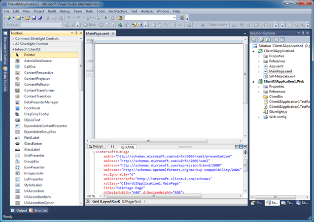Click the Open File folder icon
314x222 pixels.
(28, 18)
